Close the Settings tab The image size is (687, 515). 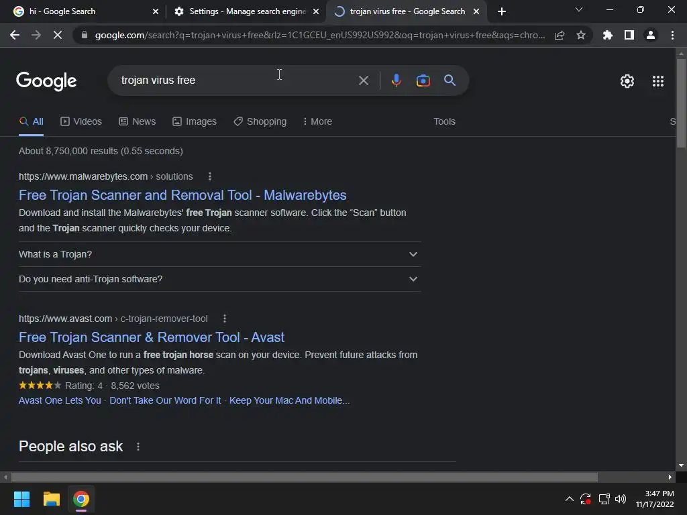tap(316, 11)
